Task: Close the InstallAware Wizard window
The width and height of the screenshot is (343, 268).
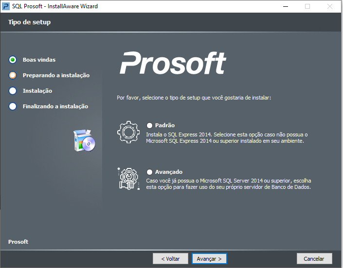Action: [x=330, y=6]
